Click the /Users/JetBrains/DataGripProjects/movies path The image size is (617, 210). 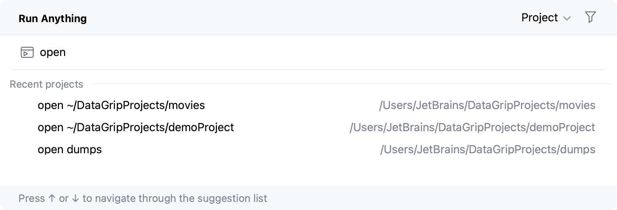click(x=487, y=105)
